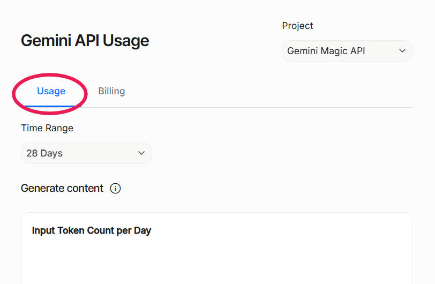Click the Input Token Count per Day title
This screenshot has height=284, width=435.
click(x=92, y=230)
